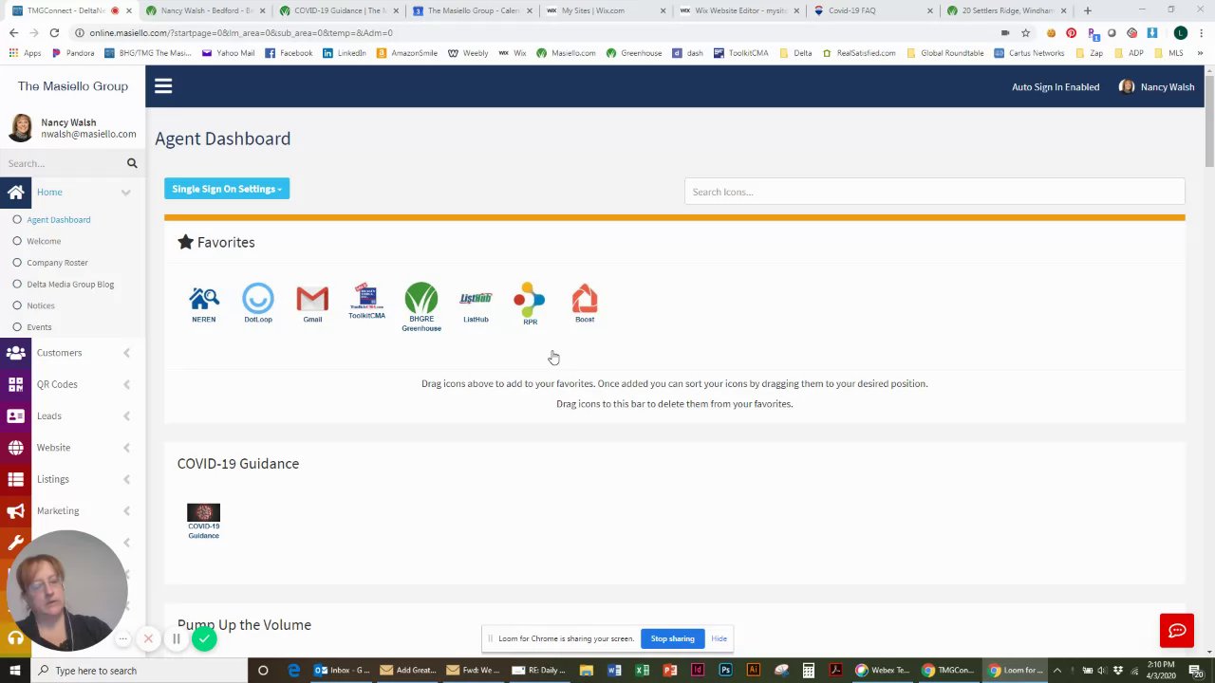
Task: Pause the Loom recording
Action: (176, 639)
